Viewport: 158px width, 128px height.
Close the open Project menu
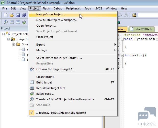pyautogui.click(x=35, y=8)
